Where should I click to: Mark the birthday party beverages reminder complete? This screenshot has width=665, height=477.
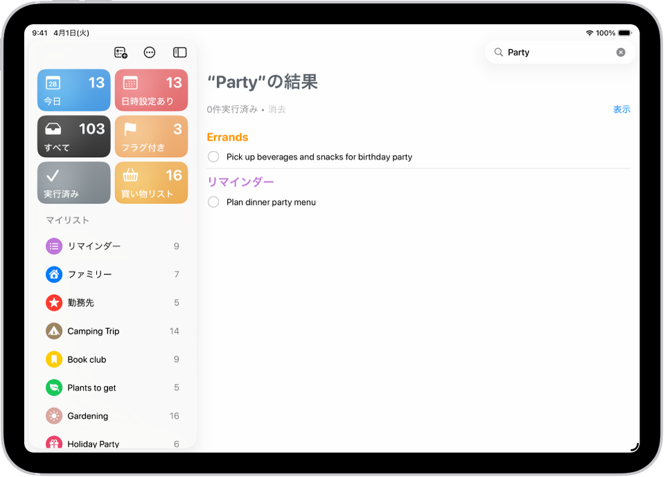tap(213, 156)
